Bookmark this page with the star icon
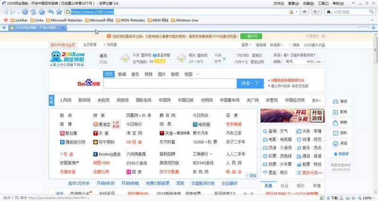This screenshot has height=201, width=378. tap(59, 11)
